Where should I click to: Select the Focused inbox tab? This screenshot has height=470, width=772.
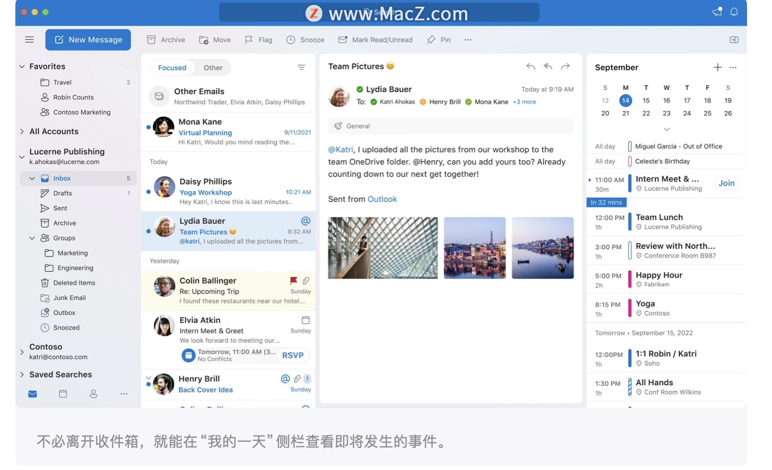point(172,67)
